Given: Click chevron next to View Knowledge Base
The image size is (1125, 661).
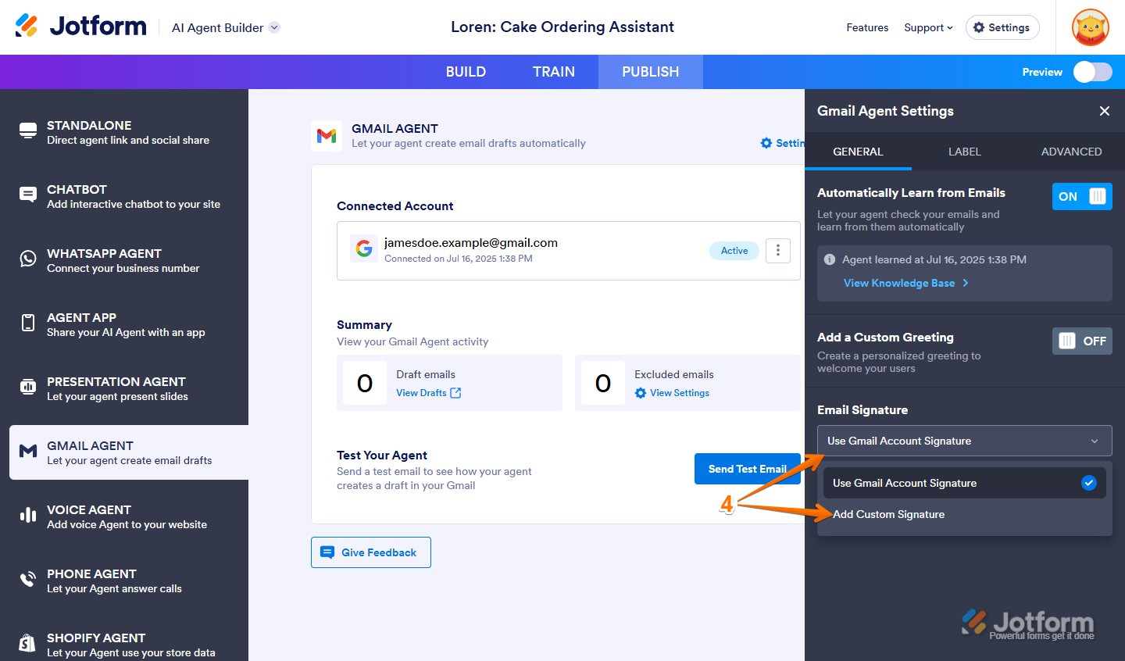Looking at the screenshot, I should tap(966, 283).
